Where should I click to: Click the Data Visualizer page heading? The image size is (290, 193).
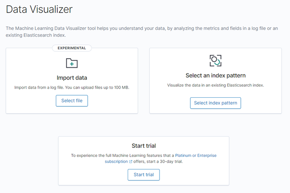40,10
